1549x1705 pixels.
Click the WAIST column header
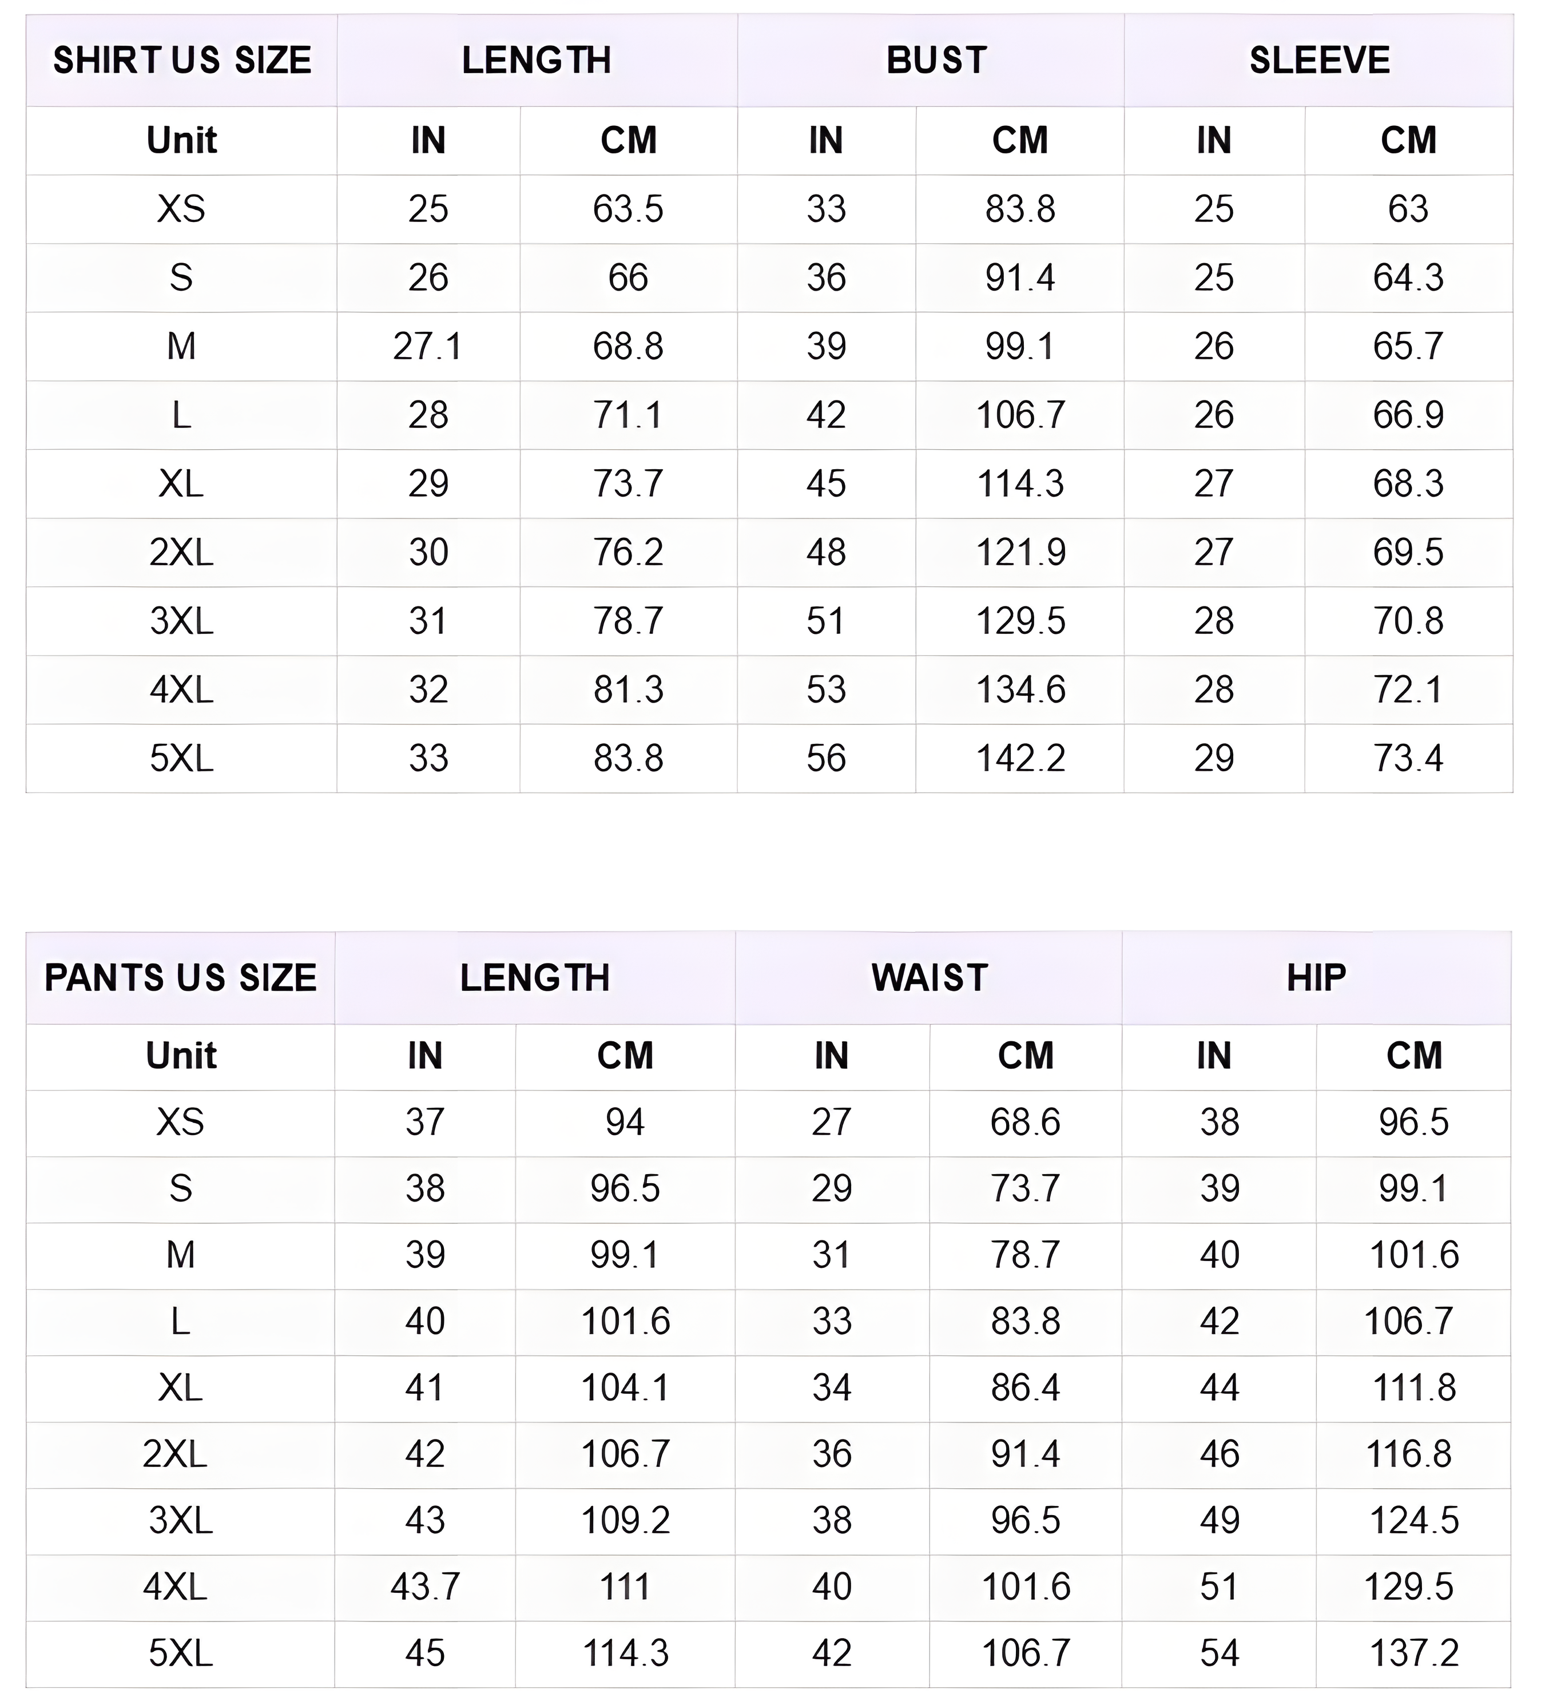click(930, 978)
